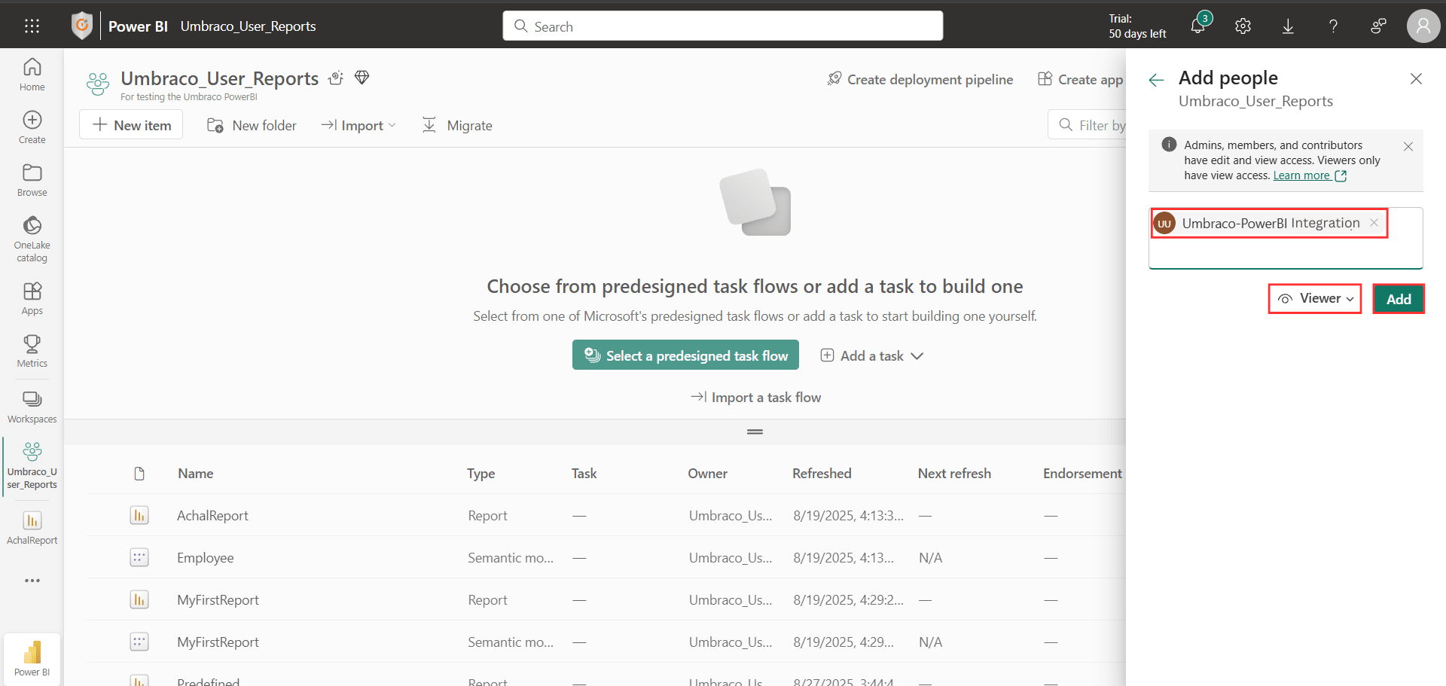This screenshot has width=1446, height=686.
Task: Open the app launcher waffle icon
Action: click(32, 26)
